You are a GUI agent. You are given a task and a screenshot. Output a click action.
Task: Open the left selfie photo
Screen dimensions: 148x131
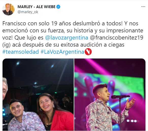coord(38,95)
